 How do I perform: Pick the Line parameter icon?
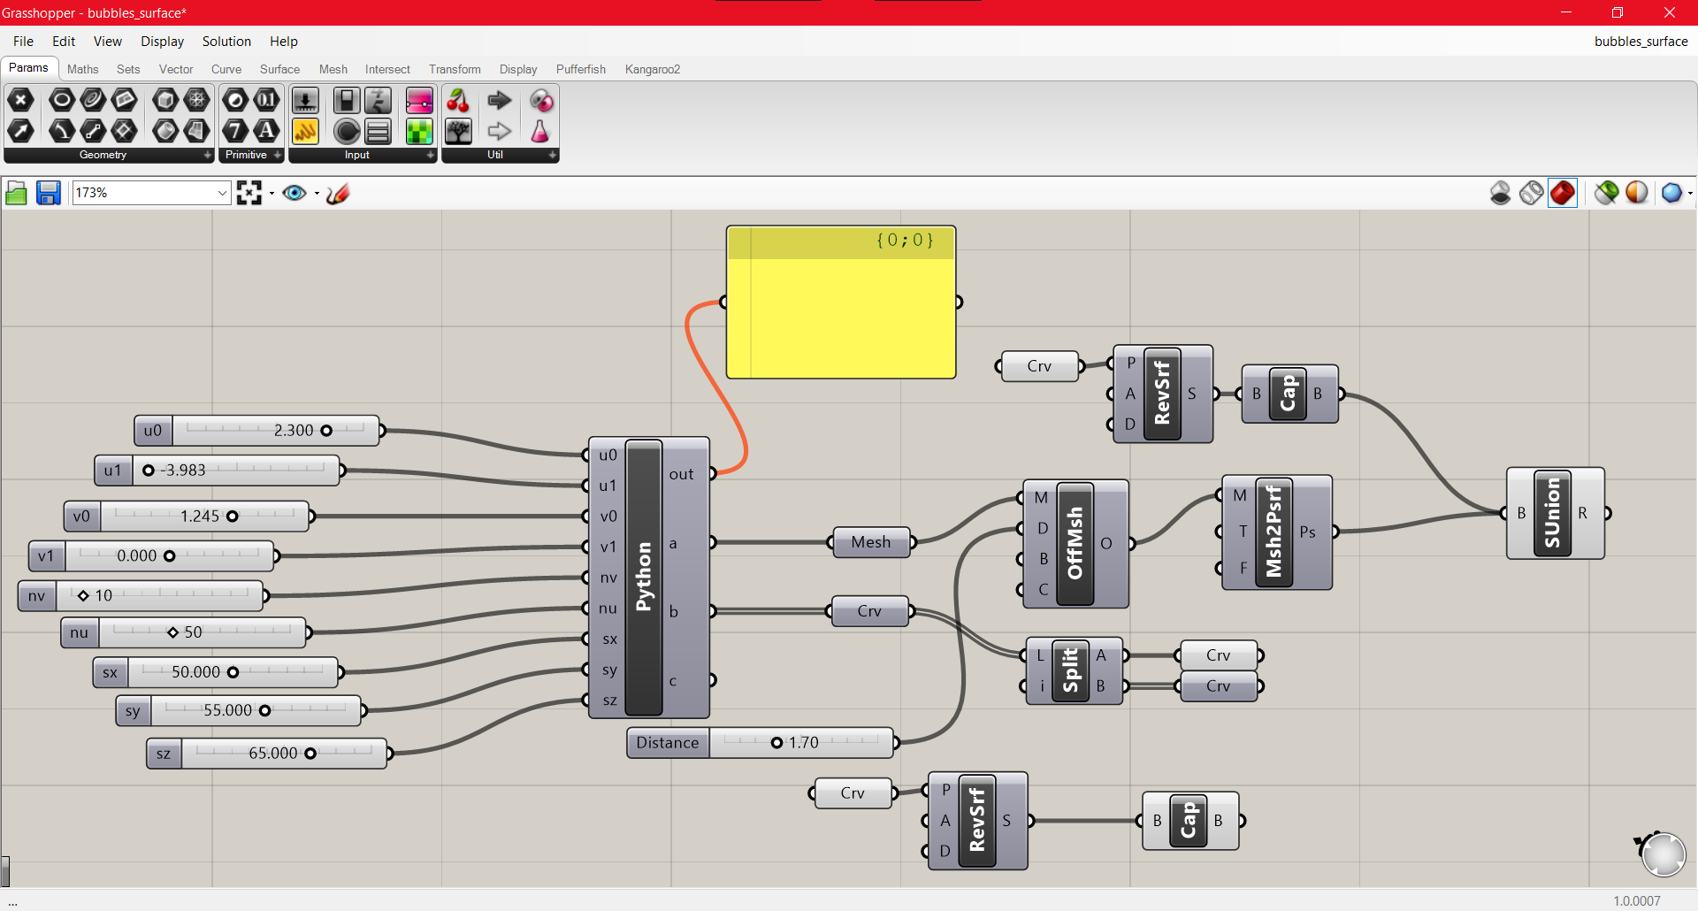(93, 132)
